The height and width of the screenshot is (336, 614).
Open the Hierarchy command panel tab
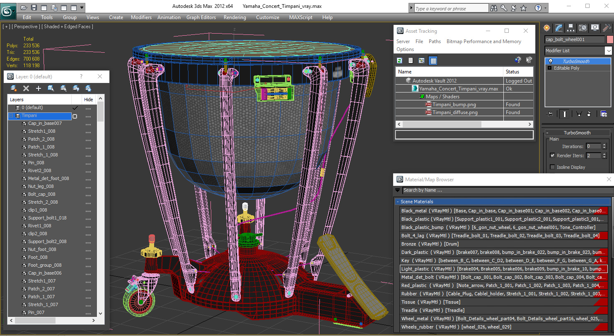click(x=571, y=28)
